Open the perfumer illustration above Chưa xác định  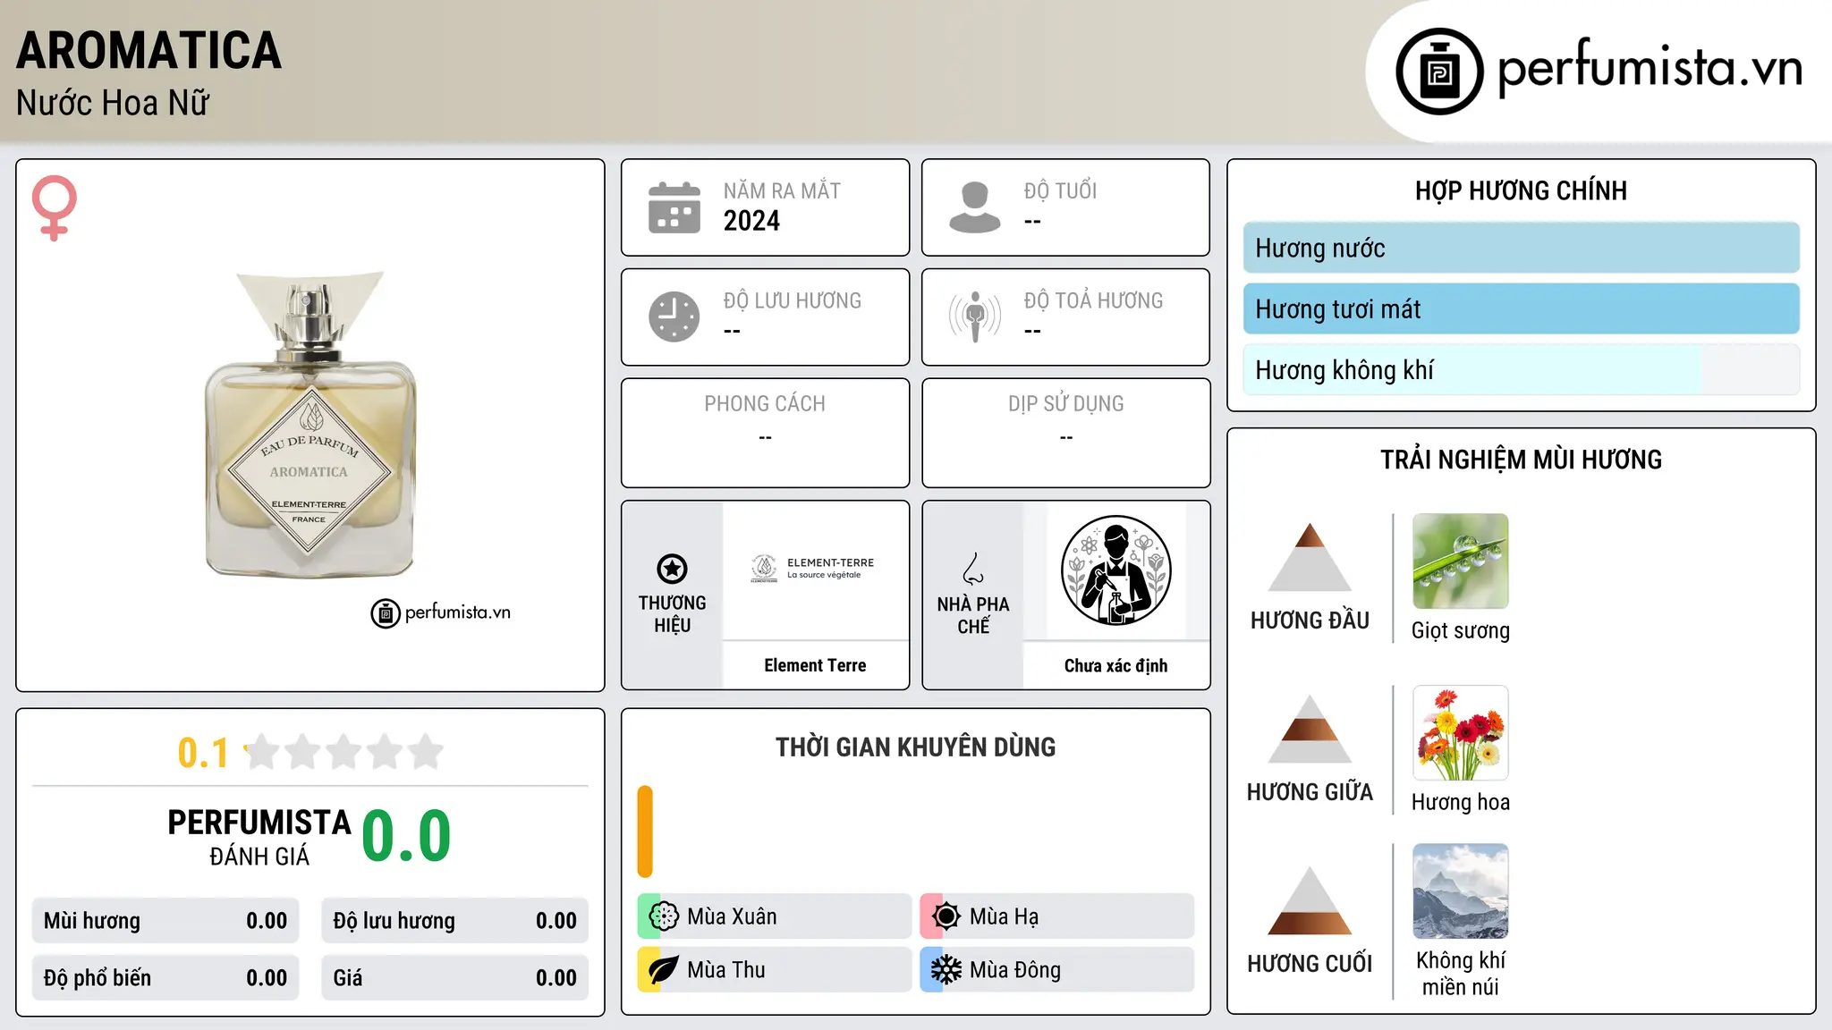1115,570
